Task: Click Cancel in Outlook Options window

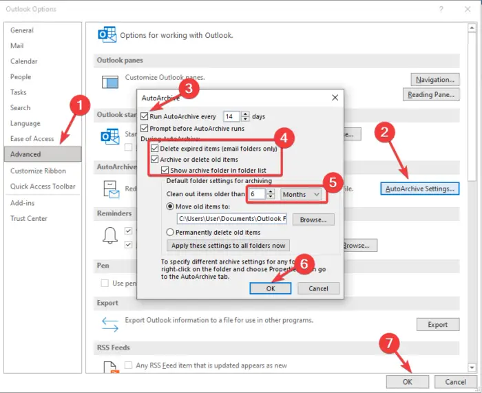Action: pyautogui.click(x=455, y=382)
